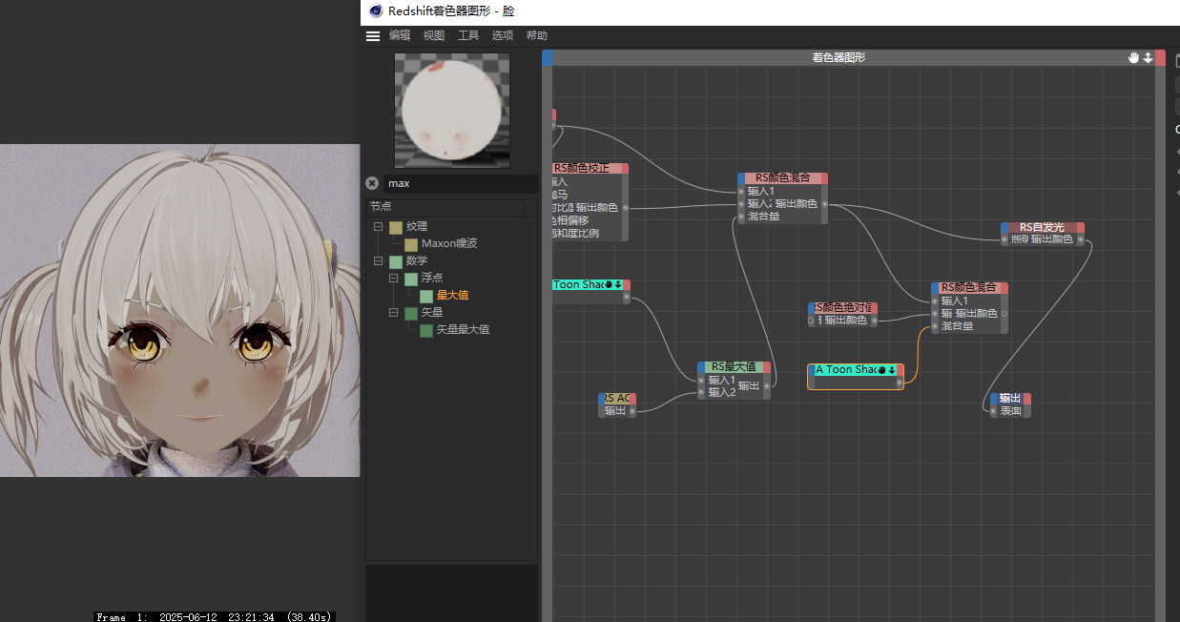Click the pan hand icon in 着色器图形 header
Screen dimensions: 1180x622
pos(1134,58)
